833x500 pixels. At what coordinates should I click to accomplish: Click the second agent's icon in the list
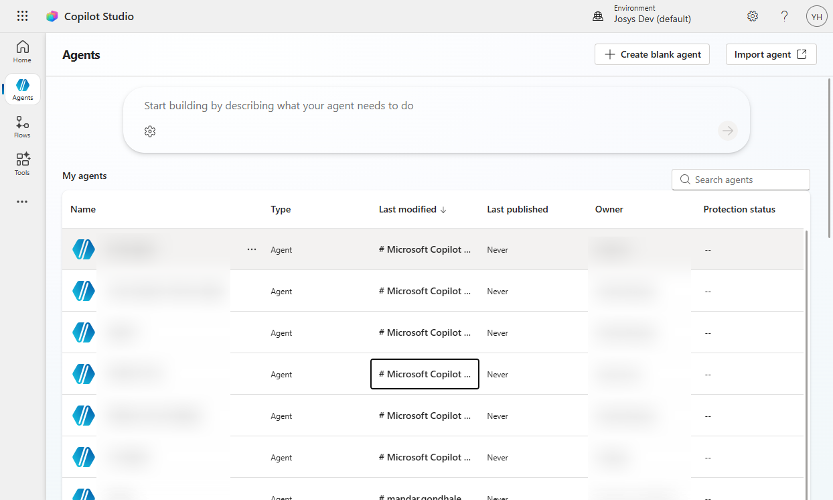(84, 291)
